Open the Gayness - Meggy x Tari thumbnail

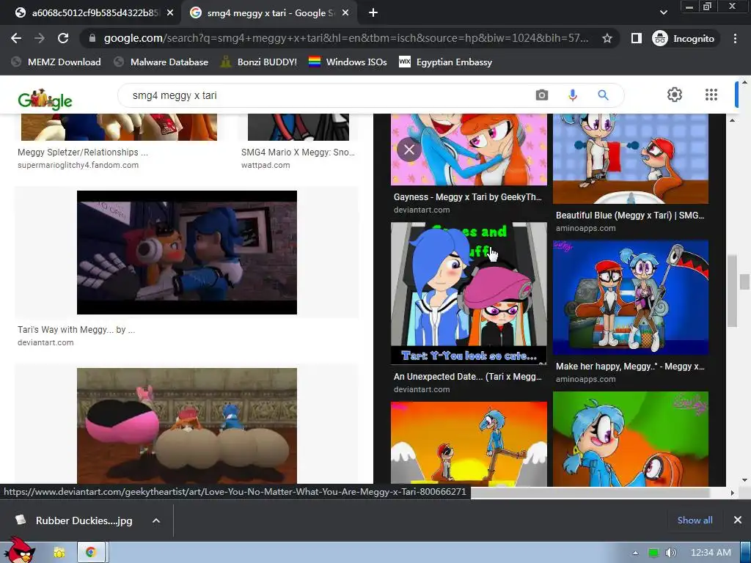pyautogui.click(x=469, y=150)
